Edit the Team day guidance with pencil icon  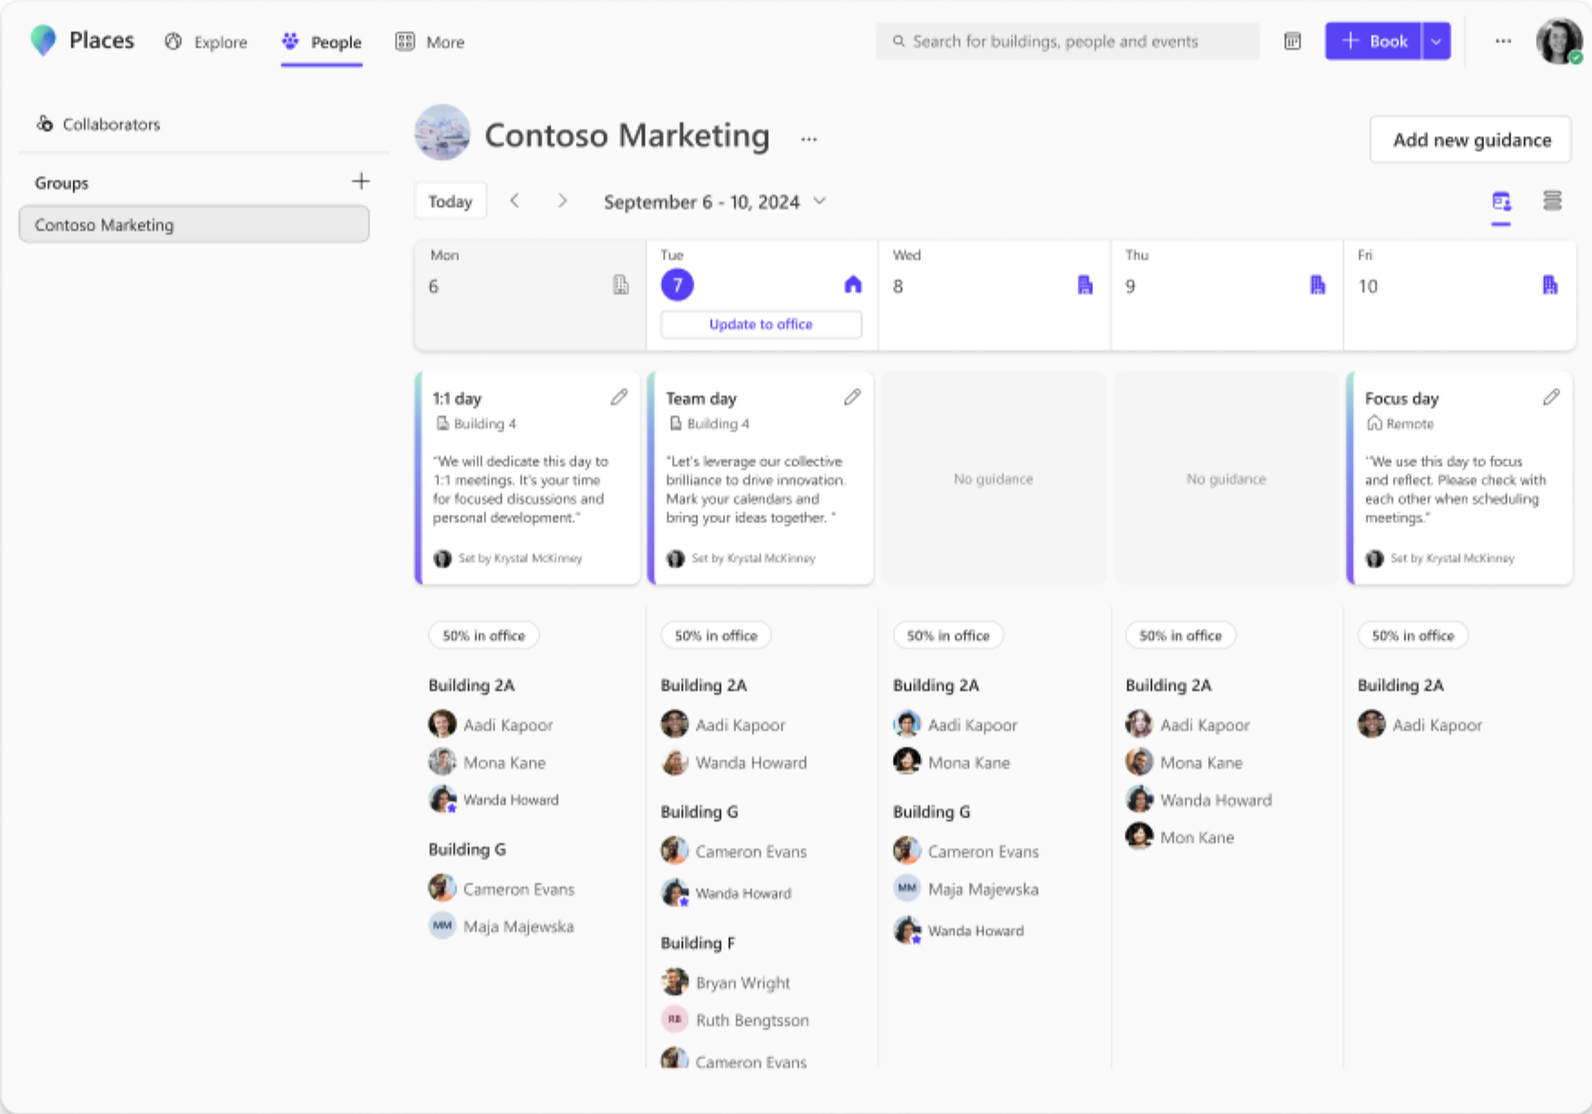[x=851, y=397]
